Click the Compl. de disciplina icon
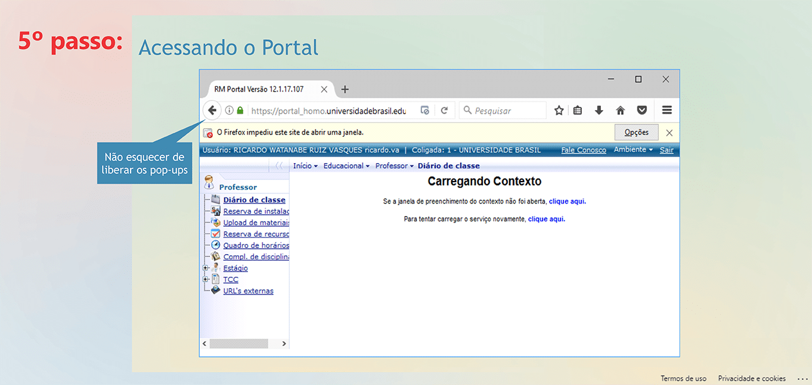 pyautogui.click(x=216, y=256)
